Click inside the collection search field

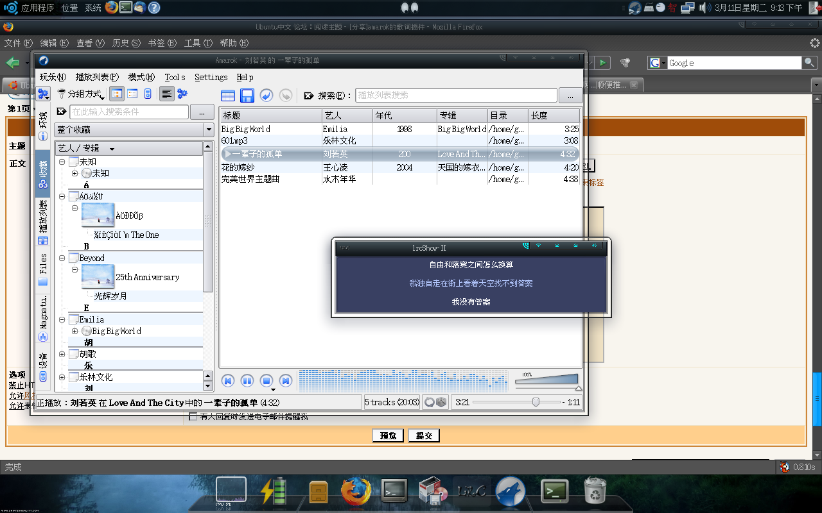coord(129,112)
